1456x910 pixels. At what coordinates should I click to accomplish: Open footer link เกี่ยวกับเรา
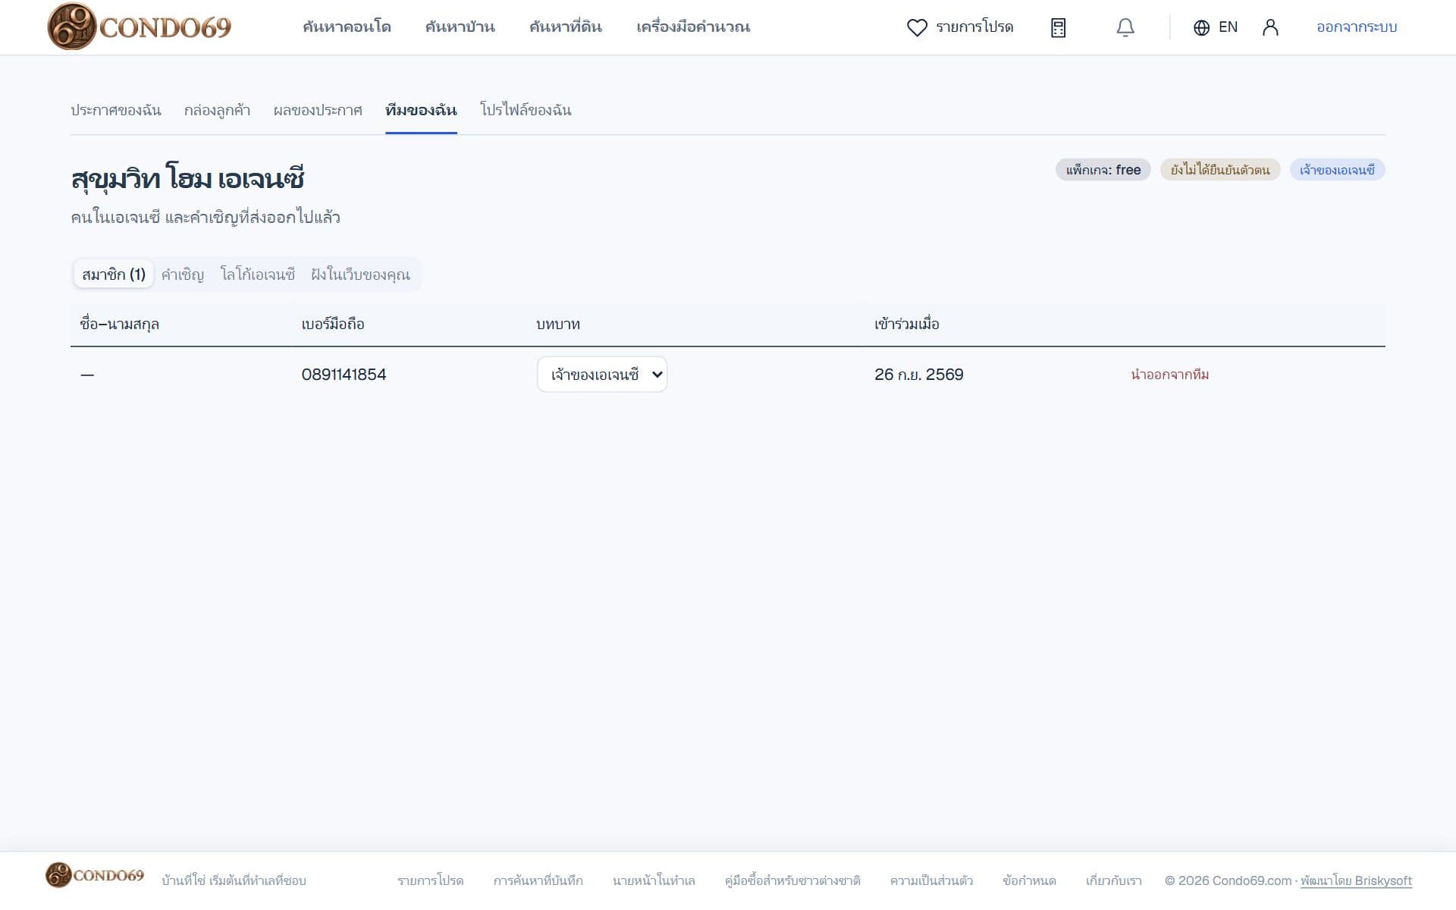tap(1113, 881)
